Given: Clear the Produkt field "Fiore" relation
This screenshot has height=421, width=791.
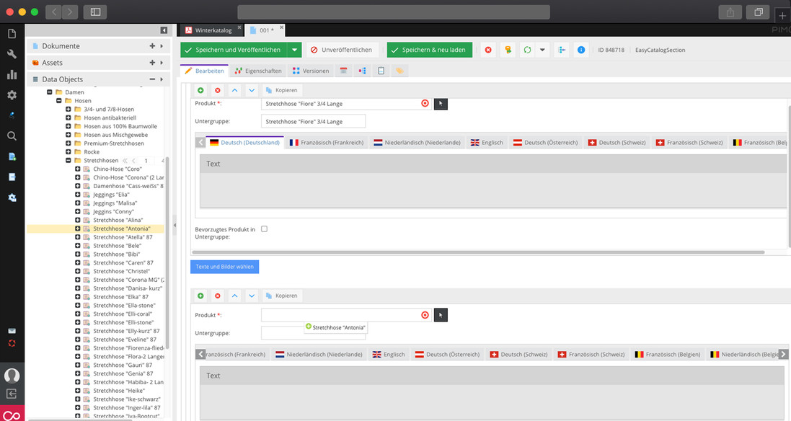Looking at the screenshot, I should [425, 103].
